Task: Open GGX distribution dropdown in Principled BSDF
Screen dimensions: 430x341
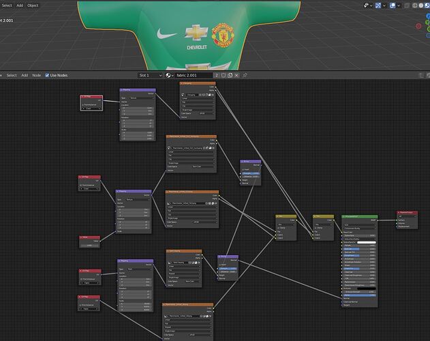Action: pyautogui.click(x=360, y=225)
